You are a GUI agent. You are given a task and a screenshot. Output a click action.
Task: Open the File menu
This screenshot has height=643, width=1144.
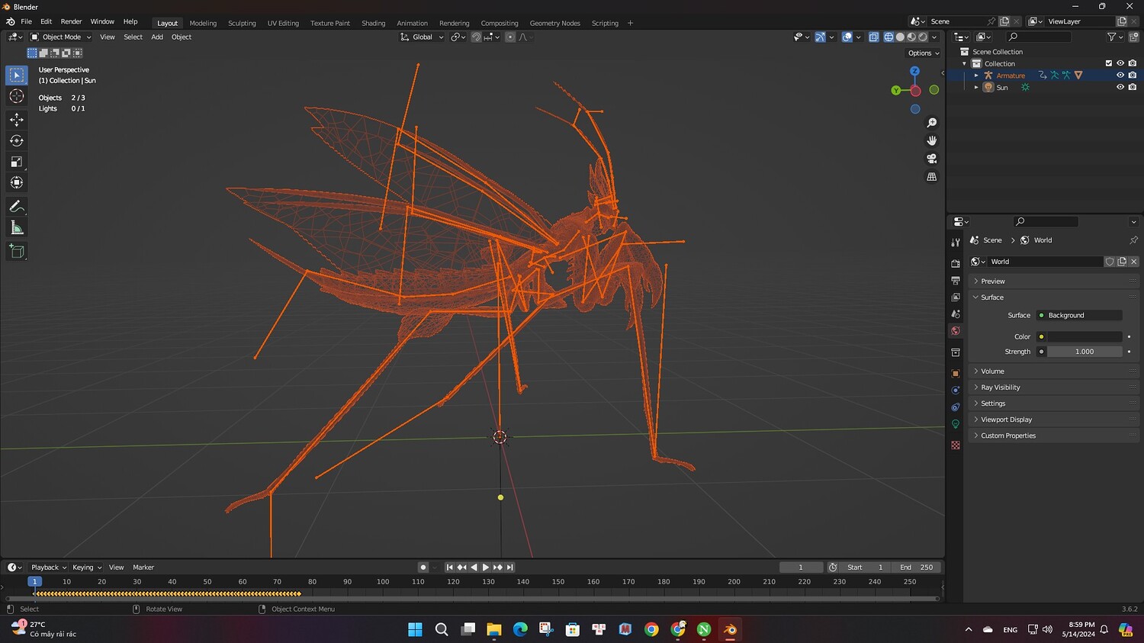[x=26, y=21]
